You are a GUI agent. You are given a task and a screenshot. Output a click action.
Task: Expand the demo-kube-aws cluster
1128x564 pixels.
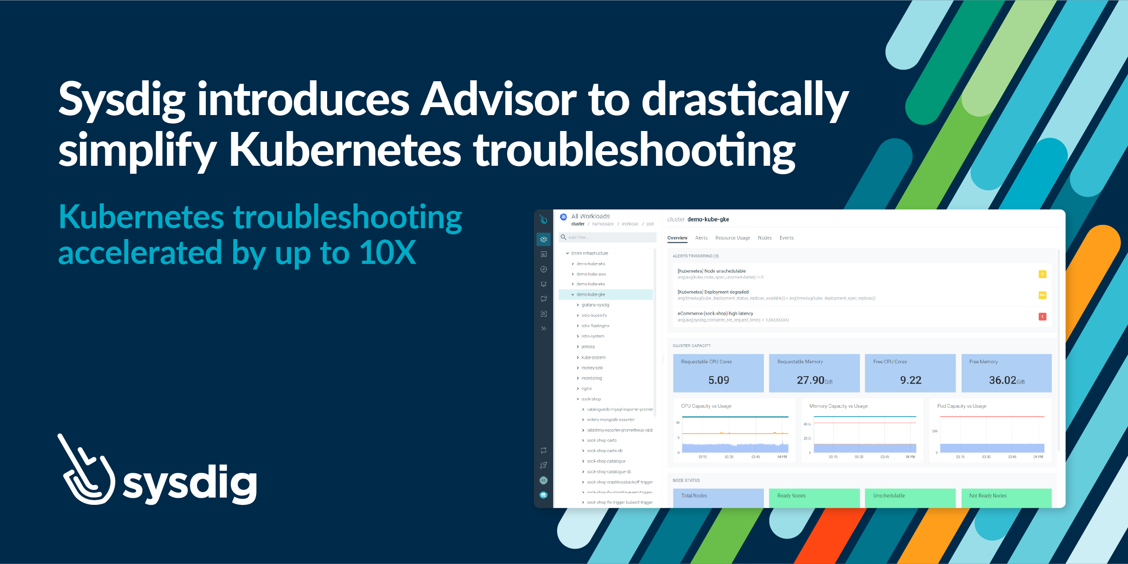point(572,274)
